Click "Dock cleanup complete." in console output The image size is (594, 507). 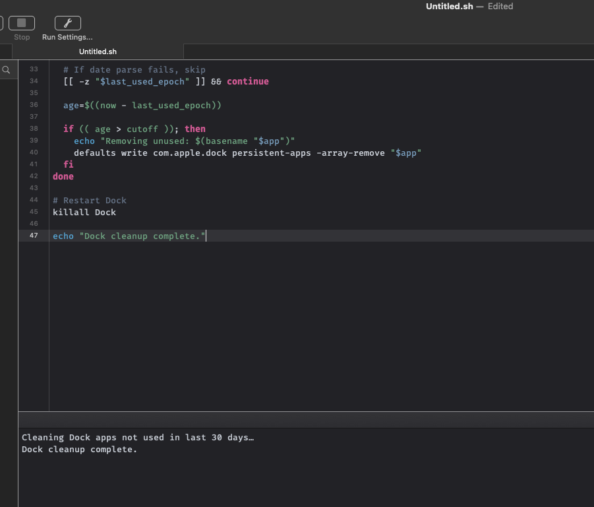click(80, 450)
